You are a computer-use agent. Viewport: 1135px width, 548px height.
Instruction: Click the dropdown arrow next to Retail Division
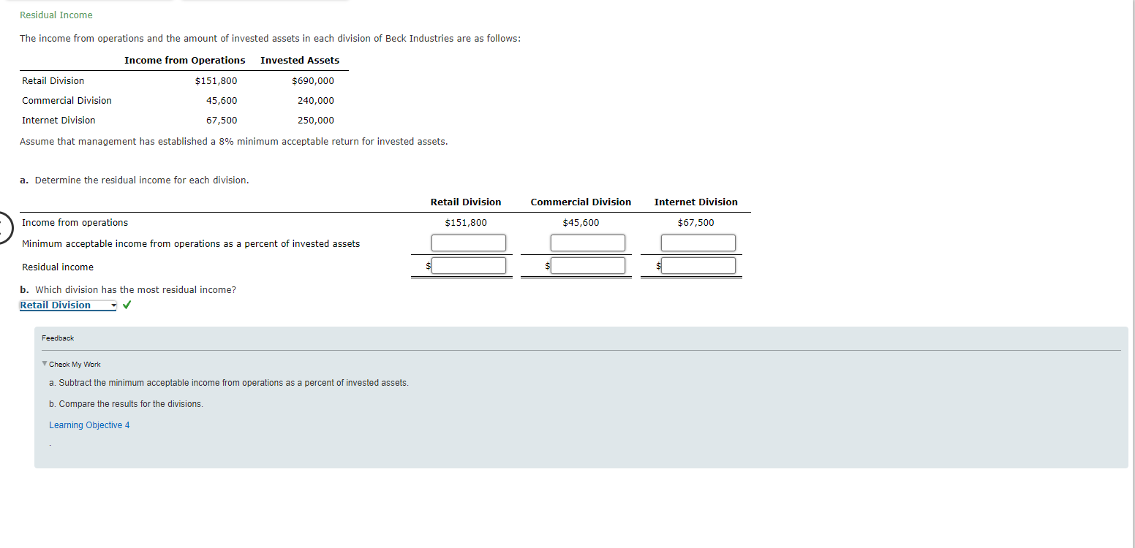pos(114,305)
